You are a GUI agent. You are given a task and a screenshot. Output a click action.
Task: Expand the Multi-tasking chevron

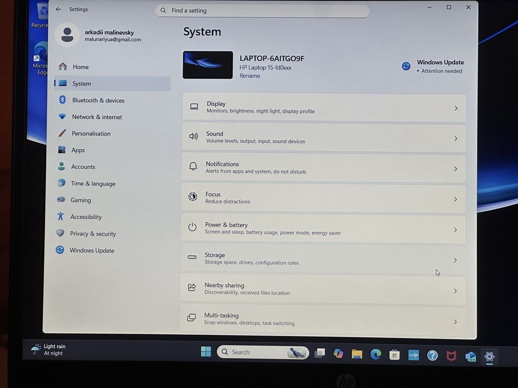tap(455, 321)
